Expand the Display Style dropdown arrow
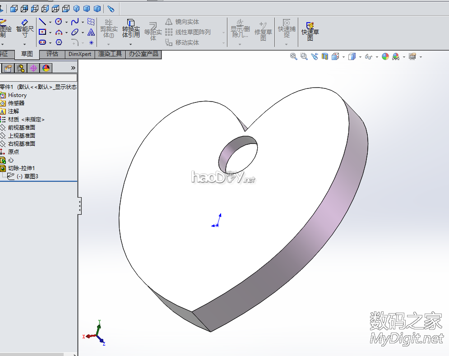The width and height of the screenshot is (449, 356). pos(360,57)
